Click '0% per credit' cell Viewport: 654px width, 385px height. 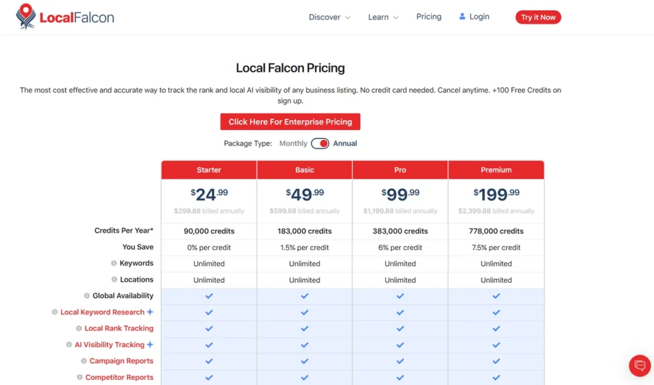click(x=209, y=247)
